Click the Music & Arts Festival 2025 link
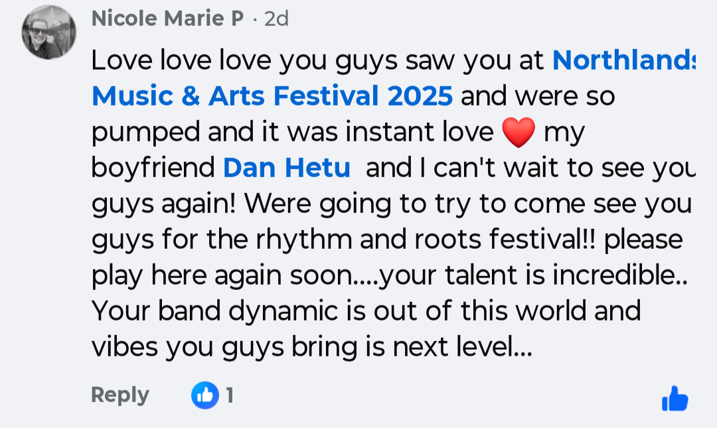Image resolution: width=717 pixels, height=428 pixels. [x=272, y=97]
